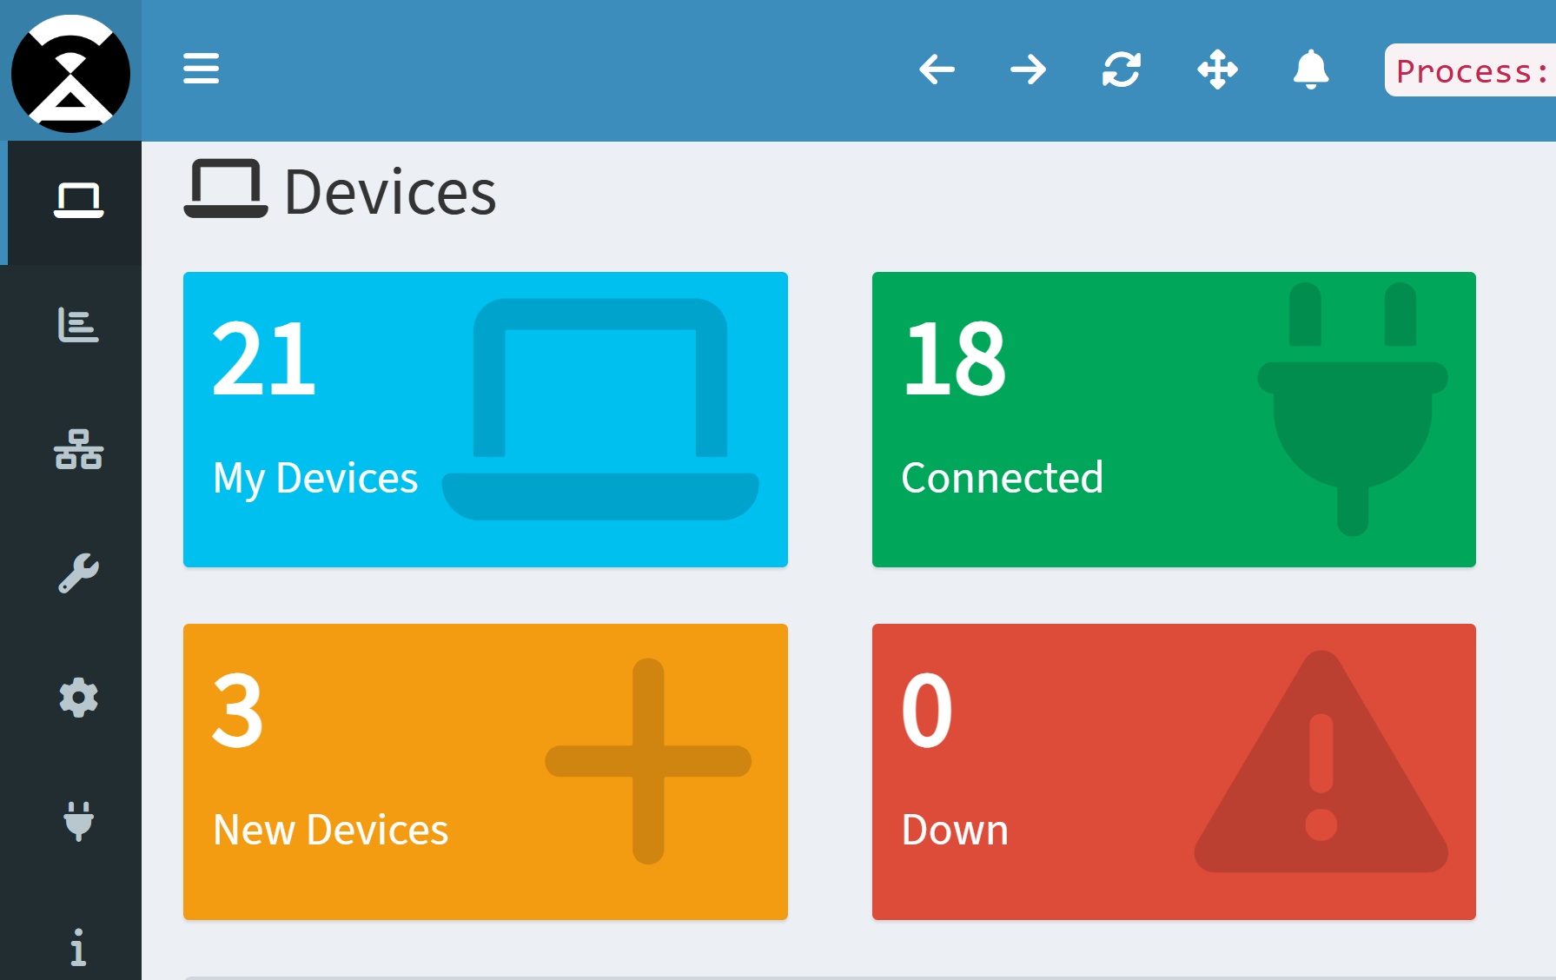Open the sidebar plug section
Image resolution: width=1556 pixels, height=980 pixels.
(78, 821)
